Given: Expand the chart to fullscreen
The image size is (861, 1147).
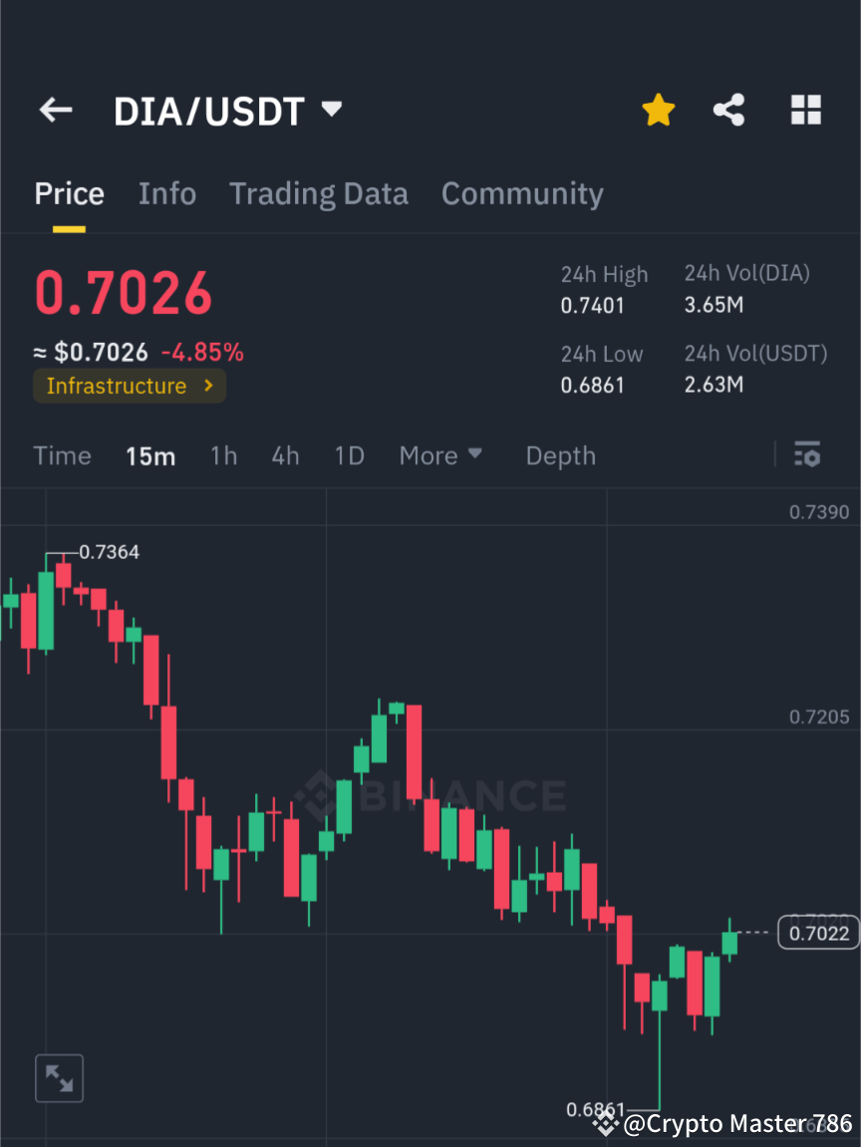Looking at the screenshot, I should (59, 1077).
